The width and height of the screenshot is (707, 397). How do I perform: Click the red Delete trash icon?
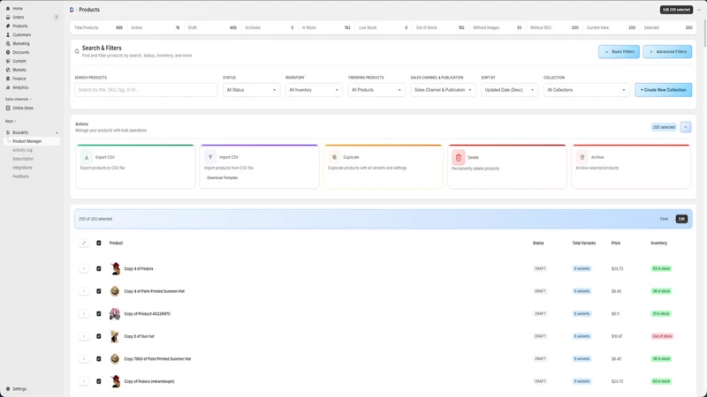coord(458,158)
